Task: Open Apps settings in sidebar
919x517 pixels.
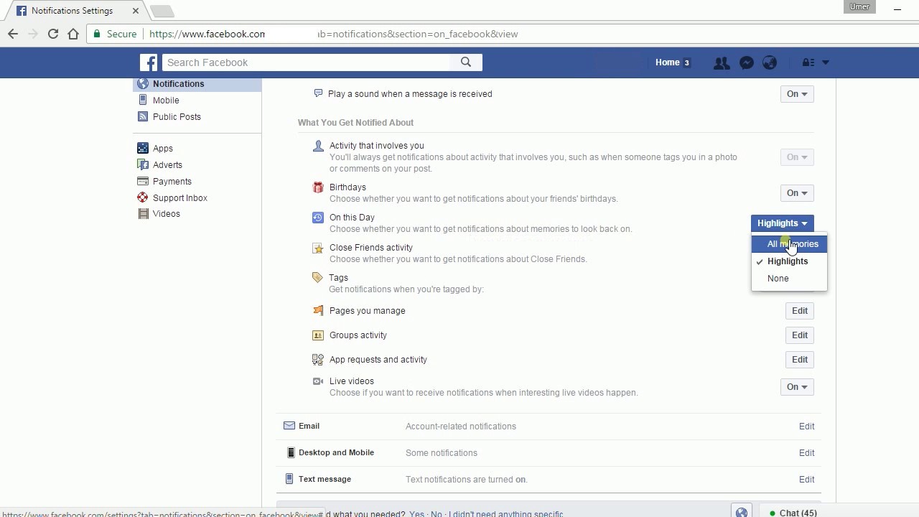Action: click(163, 149)
